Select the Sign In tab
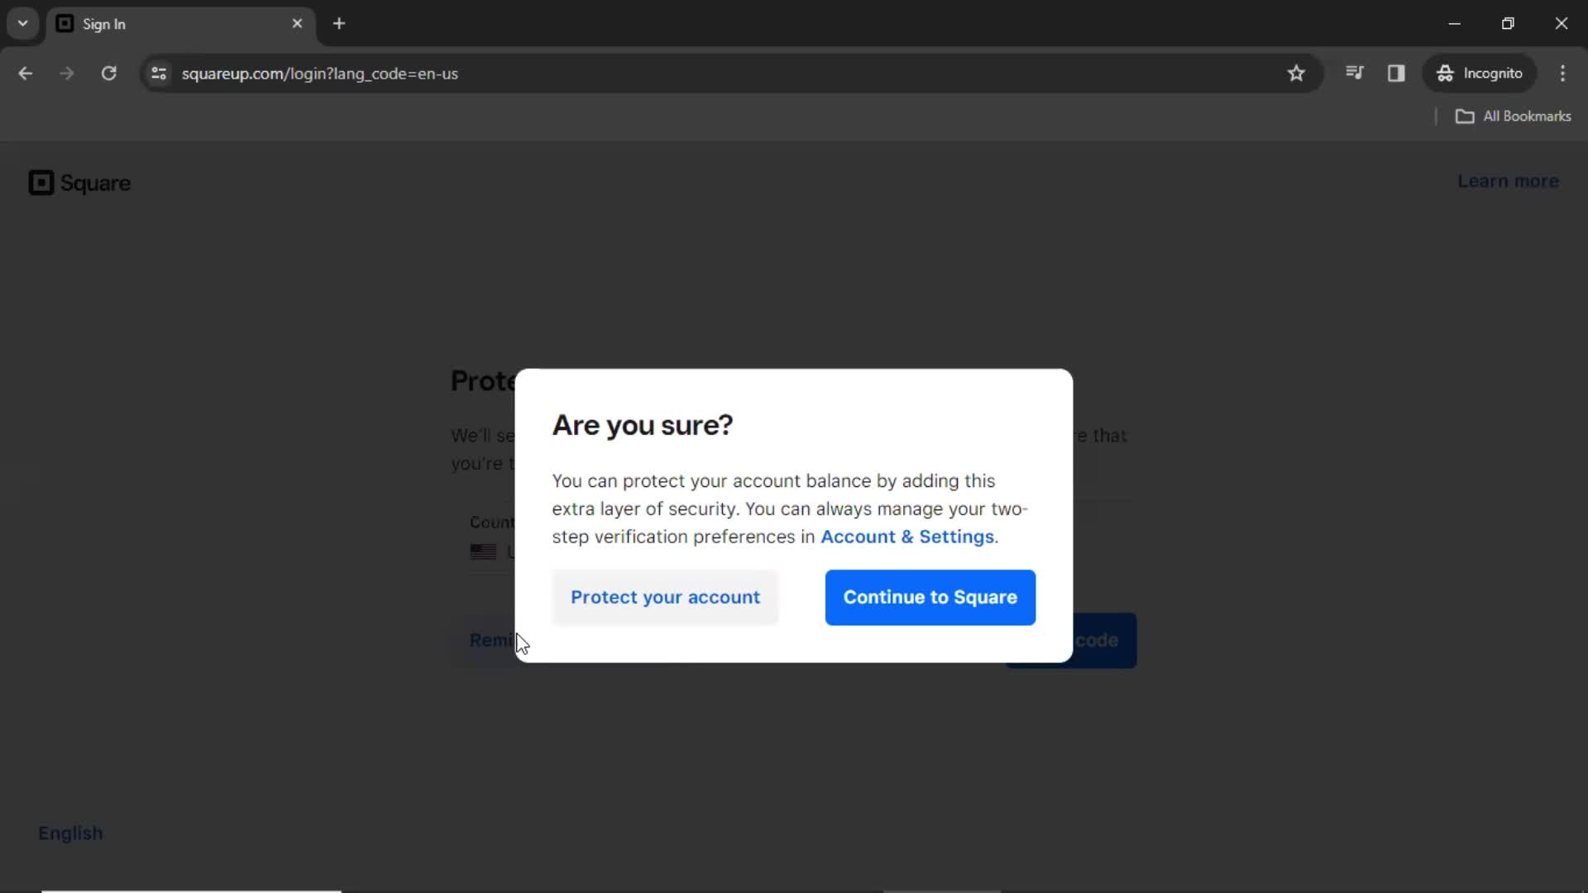Viewport: 1588px width, 893px height. coord(180,23)
